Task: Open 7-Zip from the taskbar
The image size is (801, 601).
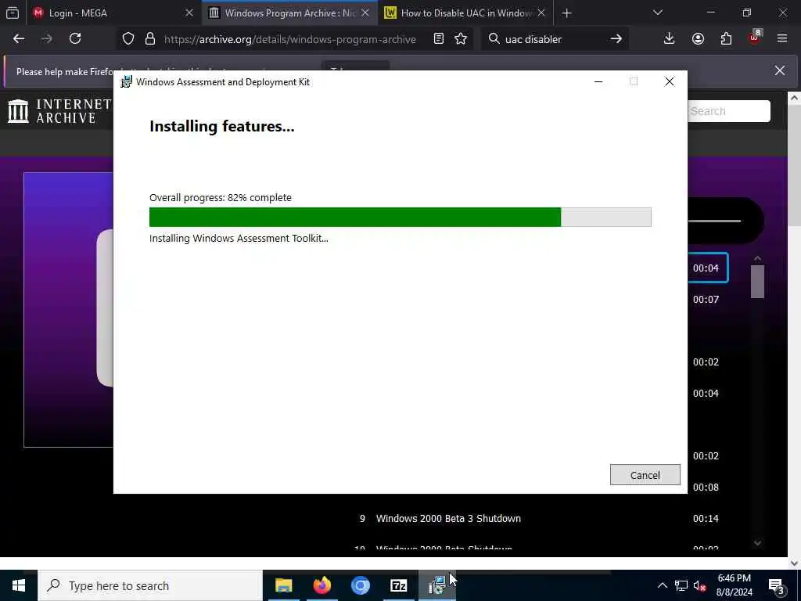Action: [398, 585]
